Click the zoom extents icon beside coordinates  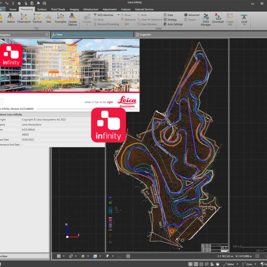257,256
